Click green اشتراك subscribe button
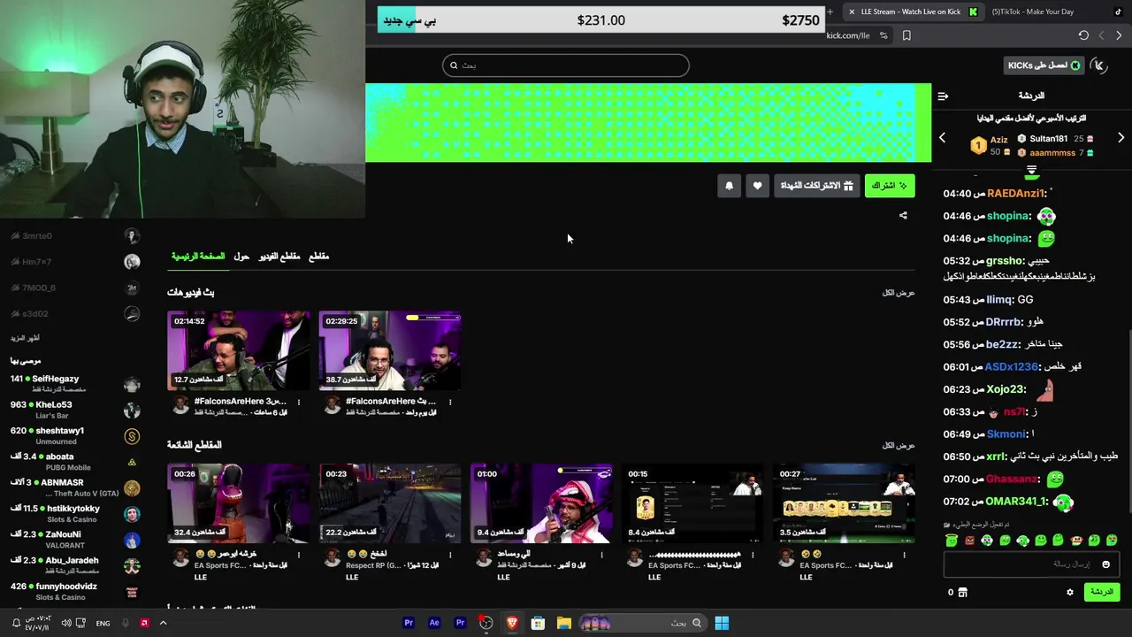 click(889, 186)
